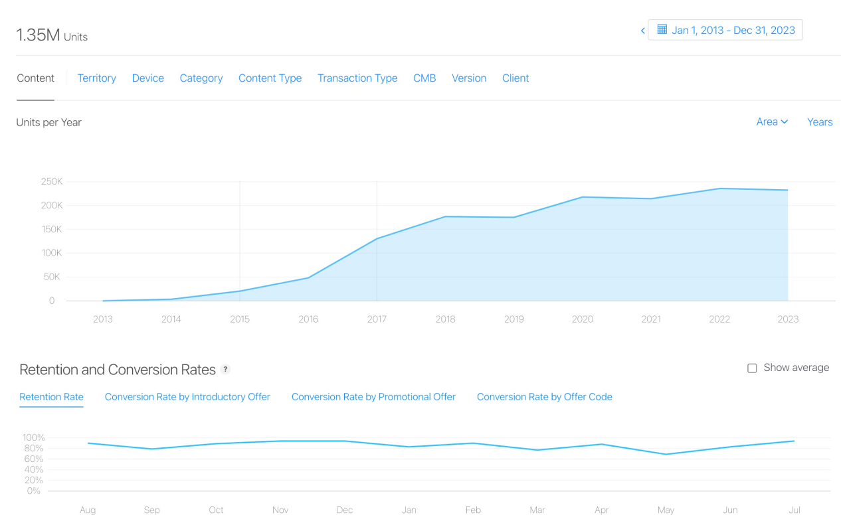Viewport: 841px width, 531px height.
Task: Open the Version tab
Action: tap(469, 78)
